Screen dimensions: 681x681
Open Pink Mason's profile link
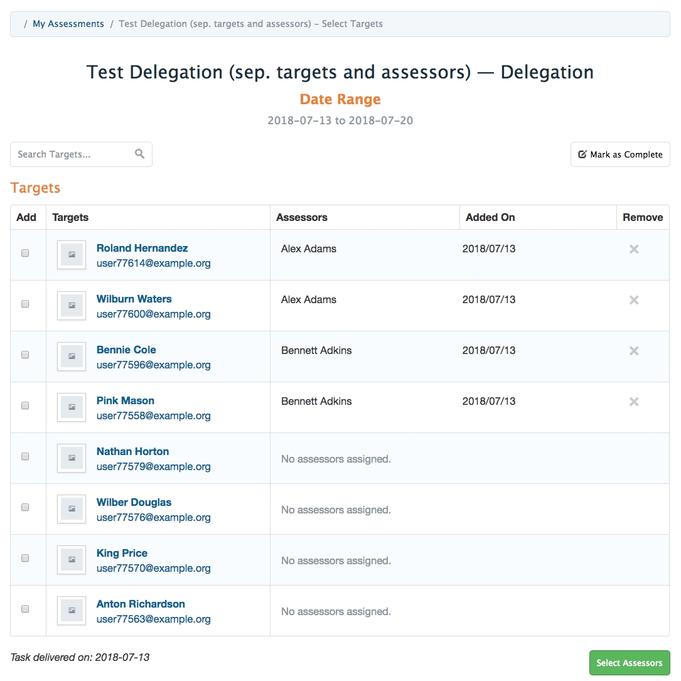pyautogui.click(x=125, y=400)
